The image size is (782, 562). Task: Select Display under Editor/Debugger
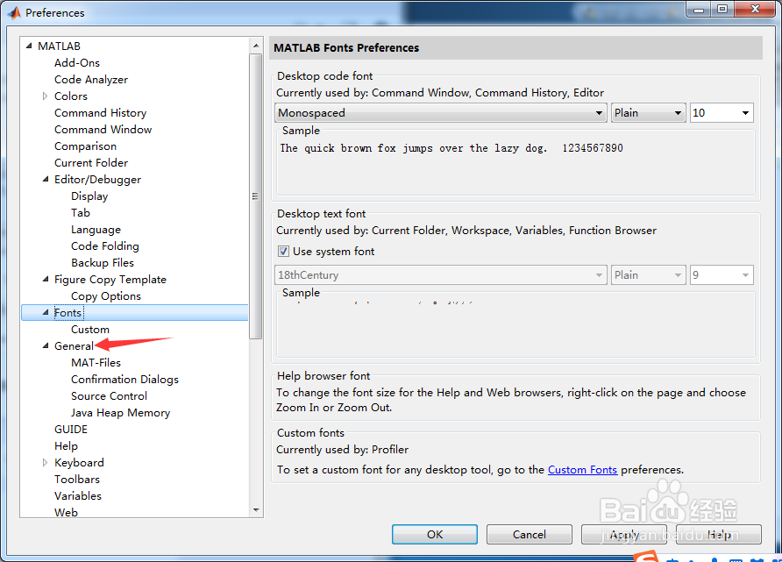89,196
